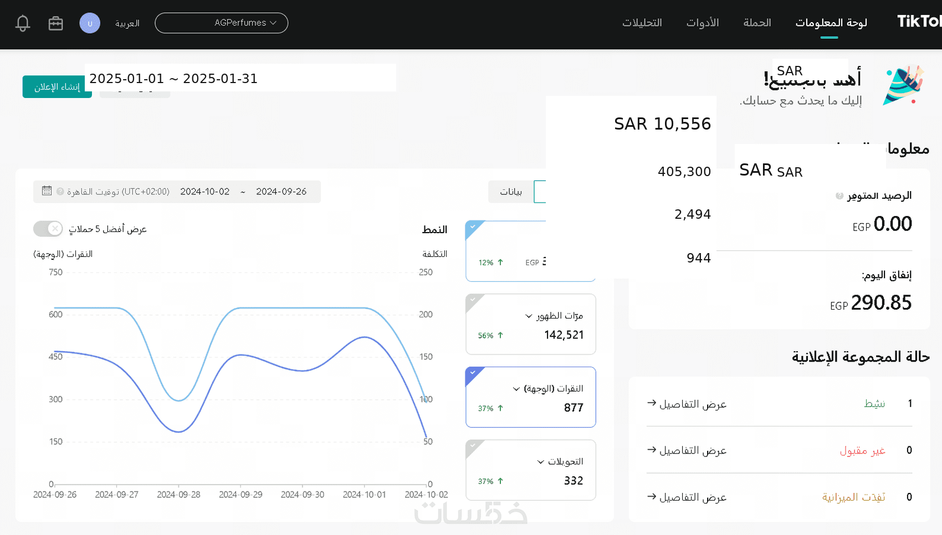Click the TikTok logo
Image resolution: width=942 pixels, height=535 pixels.
(x=919, y=22)
